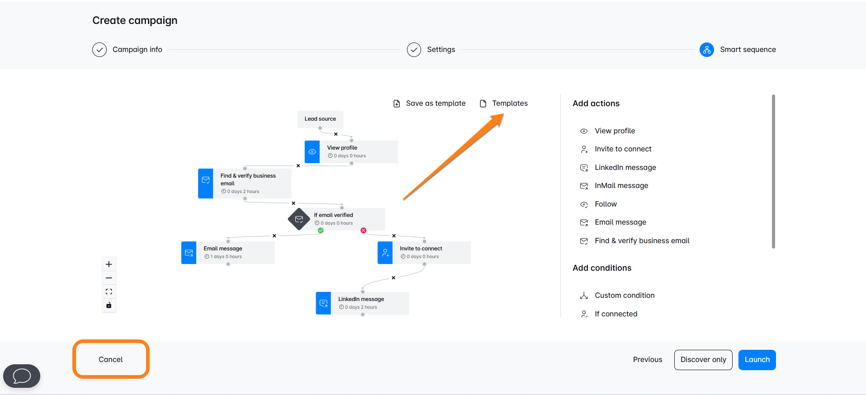Click the Smart sequence step icon

[706, 50]
